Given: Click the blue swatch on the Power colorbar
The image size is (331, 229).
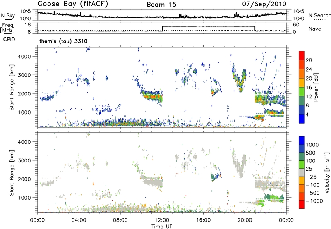Looking at the screenshot, I should click(x=302, y=119).
